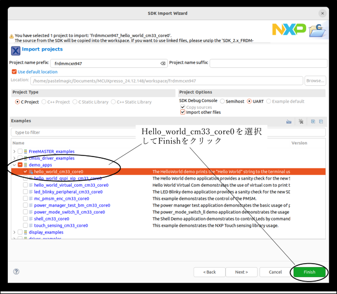This screenshot has width=337, height=294.
Task: Click the NXP logo icon
Action: (288, 30)
